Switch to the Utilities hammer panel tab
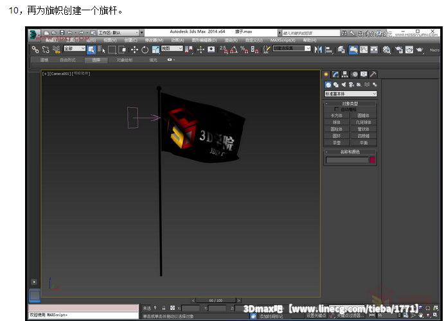Screen dimensions: 444x321 coord(373,74)
